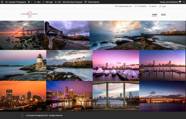Viewport: 186px width, 119px height.
Task: Click the Login link in top bar
Action: point(163,6)
